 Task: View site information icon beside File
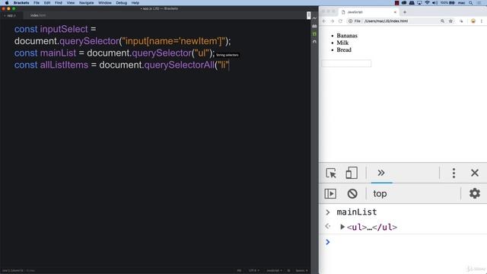(x=350, y=21)
